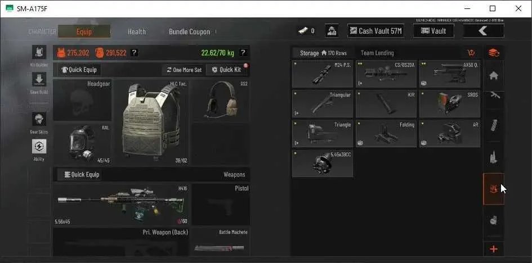Click the Save Build download icon
Viewport: 532px width, 263px height.
[39, 79]
